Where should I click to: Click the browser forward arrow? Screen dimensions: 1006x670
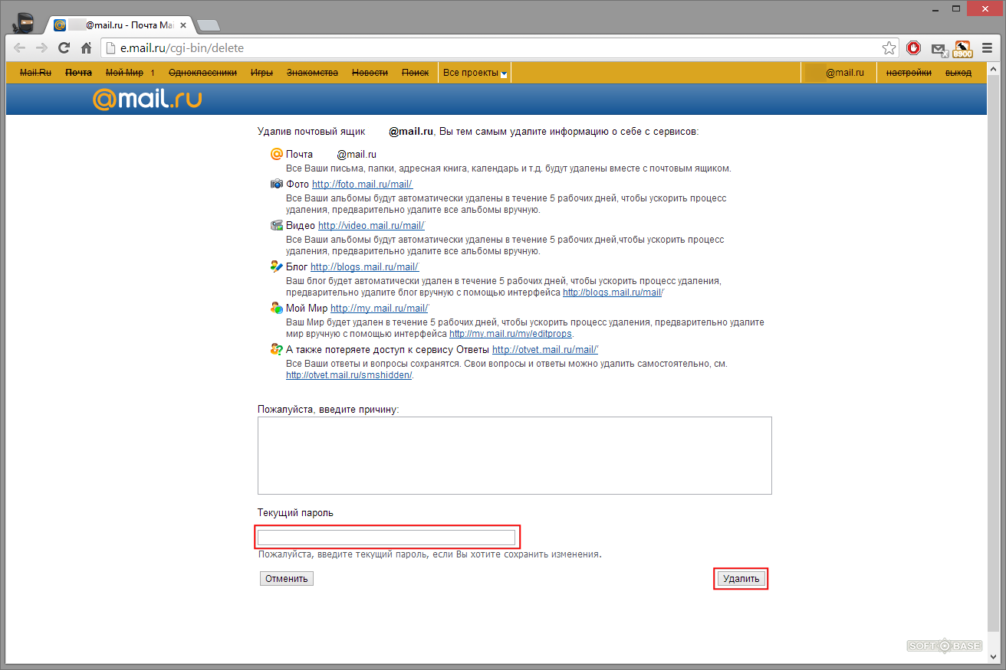(x=41, y=48)
